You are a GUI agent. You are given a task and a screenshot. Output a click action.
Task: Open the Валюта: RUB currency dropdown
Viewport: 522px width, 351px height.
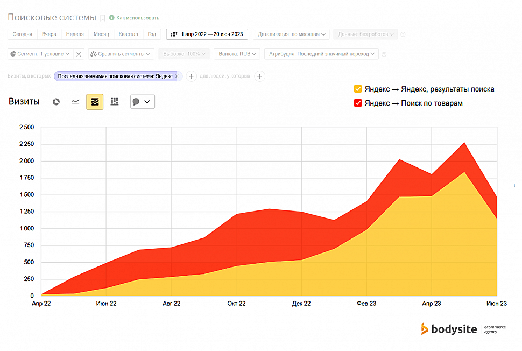coord(237,54)
